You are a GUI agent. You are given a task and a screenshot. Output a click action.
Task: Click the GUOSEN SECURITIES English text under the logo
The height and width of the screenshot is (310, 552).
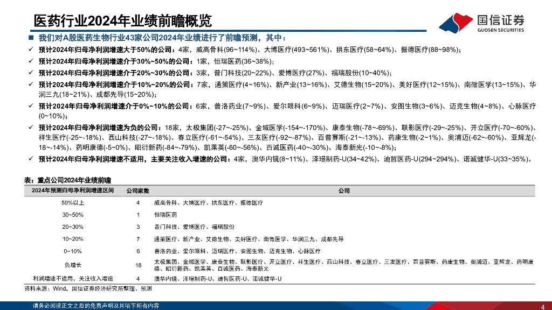pyautogui.click(x=501, y=30)
